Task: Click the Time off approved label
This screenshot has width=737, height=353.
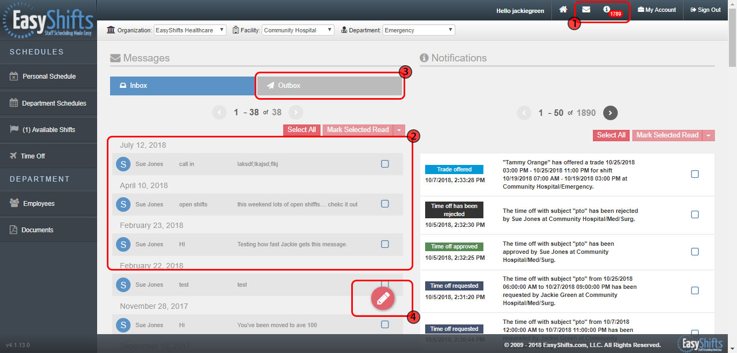Action: point(454,246)
